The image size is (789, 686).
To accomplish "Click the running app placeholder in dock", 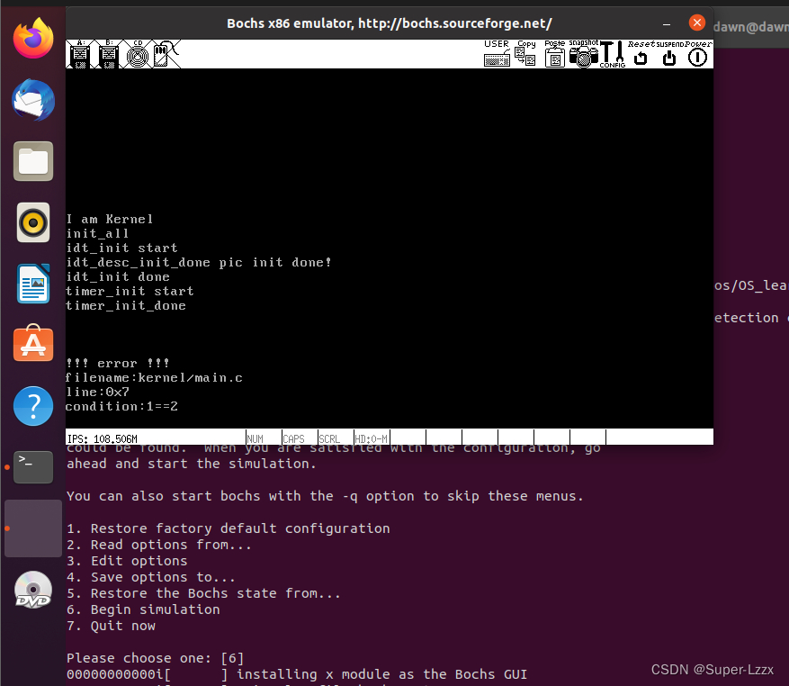I will (33, 528).
